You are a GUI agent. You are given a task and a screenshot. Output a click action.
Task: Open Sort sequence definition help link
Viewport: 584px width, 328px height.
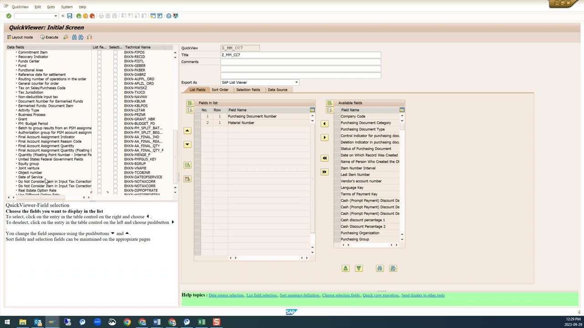299,295
